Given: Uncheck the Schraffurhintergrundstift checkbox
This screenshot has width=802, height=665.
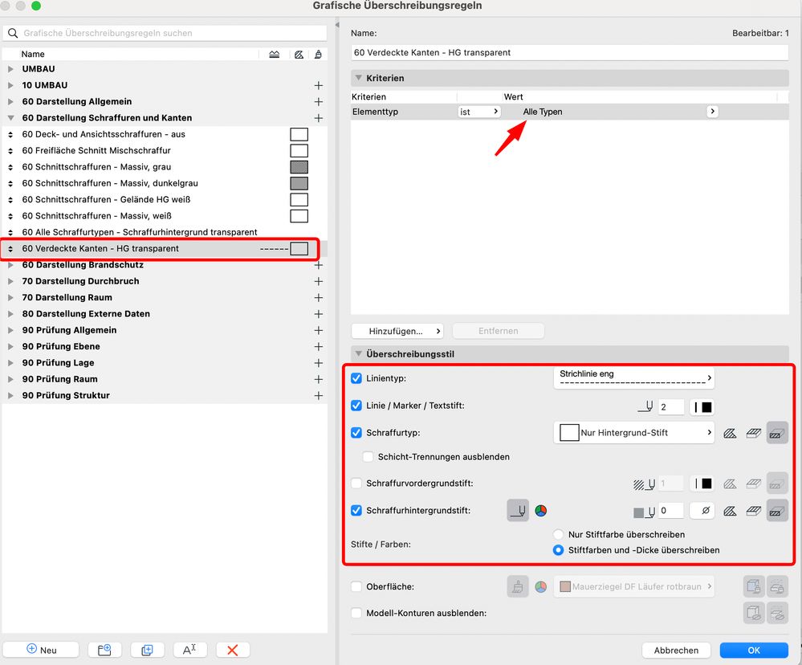Looking at the screenshot, I should pos(356,511).
